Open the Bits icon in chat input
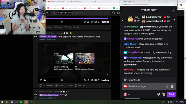Image resolution: width=186 pixels, height=104 pixels. (167, 86)
